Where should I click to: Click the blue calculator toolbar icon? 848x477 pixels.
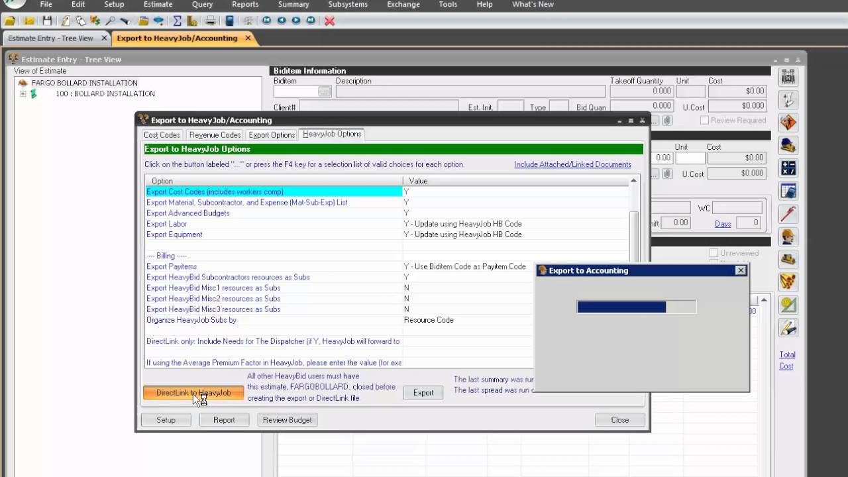(x=229, y=21)
